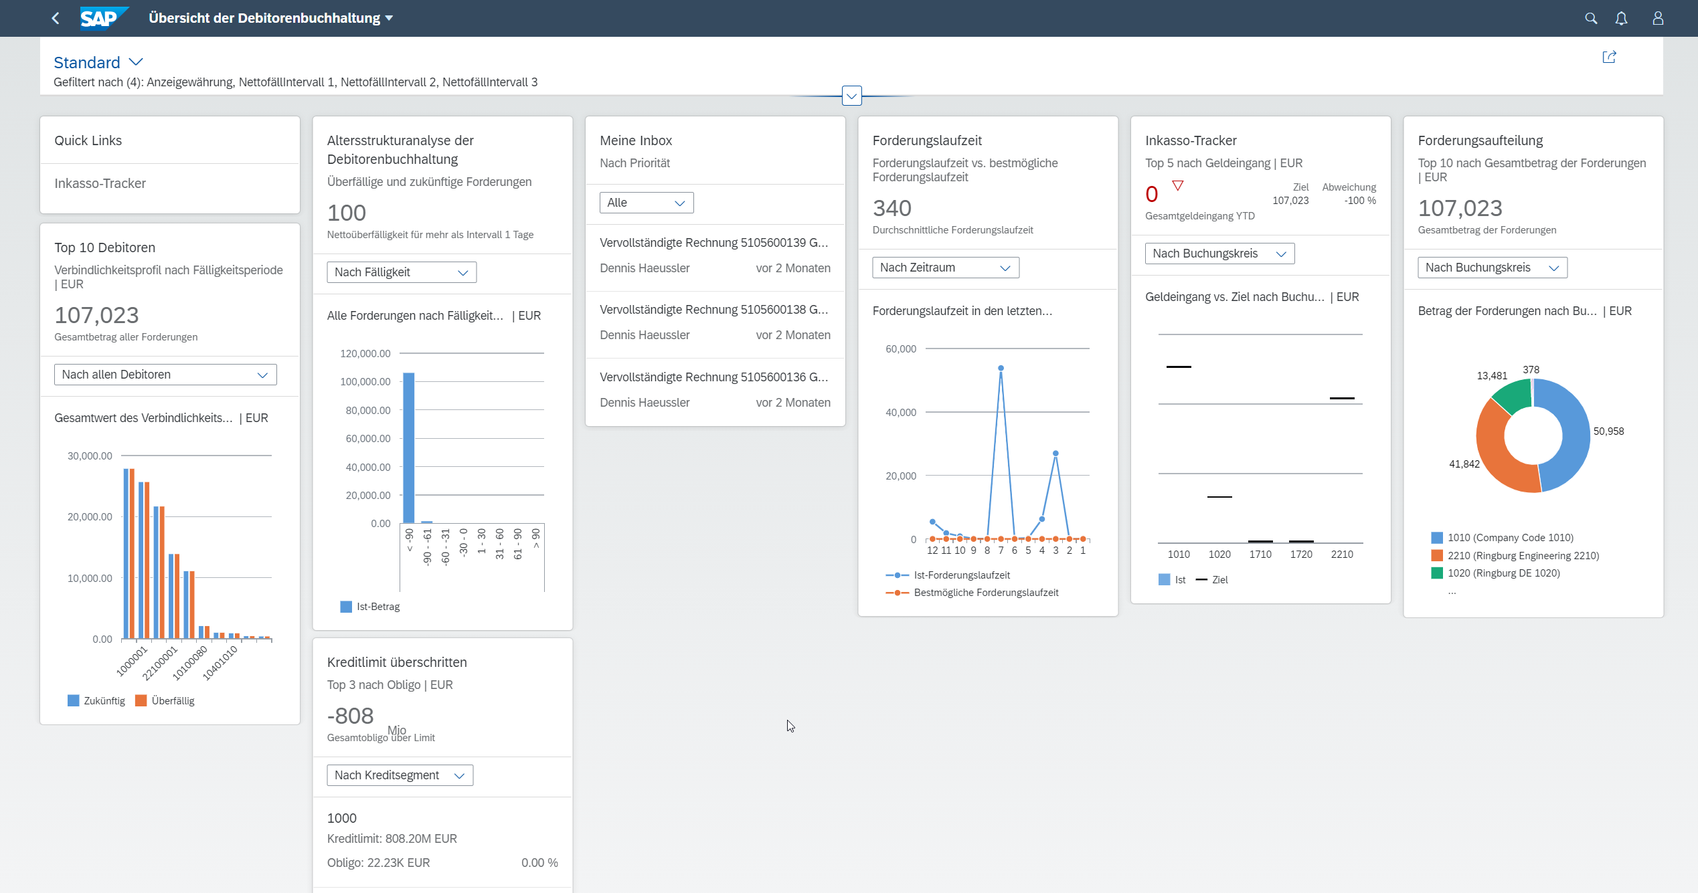Open the Standard variant dropdown arrow
This screenshot has height=893, width=1698.
136,62
